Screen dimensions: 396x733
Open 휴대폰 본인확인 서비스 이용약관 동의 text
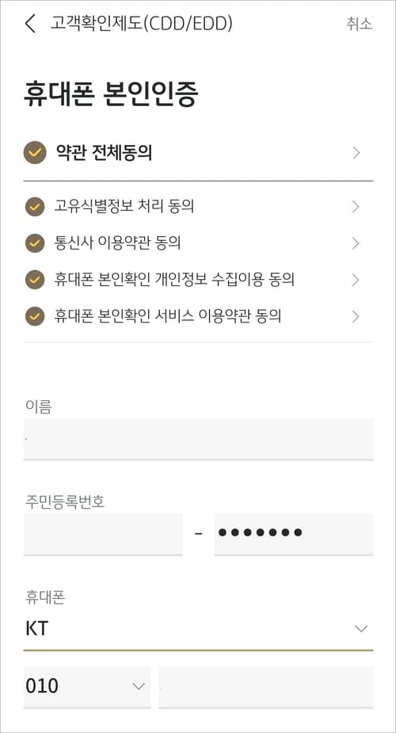tap(168, 316)
